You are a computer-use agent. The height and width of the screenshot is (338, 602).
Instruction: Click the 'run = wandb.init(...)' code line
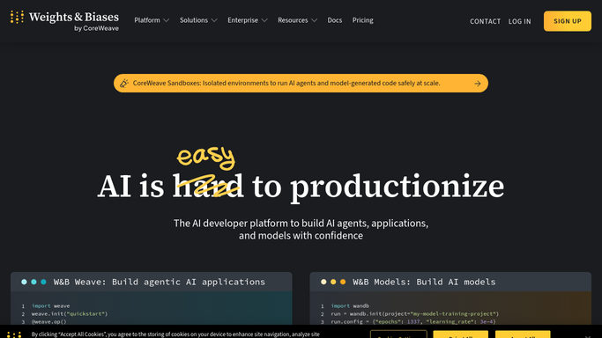click(414, 314)
